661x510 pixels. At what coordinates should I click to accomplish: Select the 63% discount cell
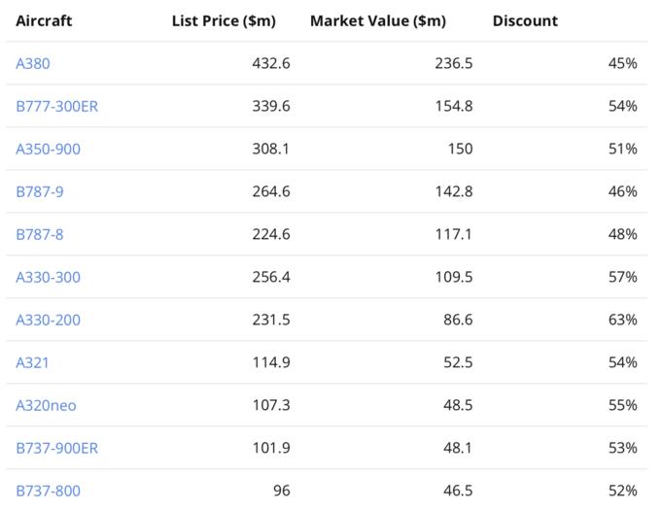(x=622, y=320)
